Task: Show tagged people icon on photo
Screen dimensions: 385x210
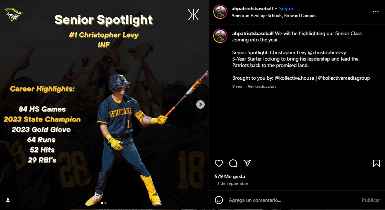Action: pos(8,200)
